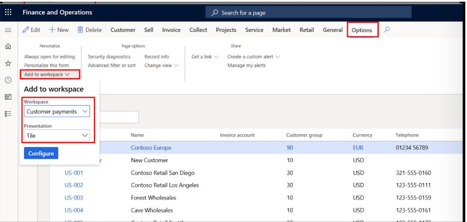
Task: Expand the hamburger navigation menu
Action: [8, 30]
